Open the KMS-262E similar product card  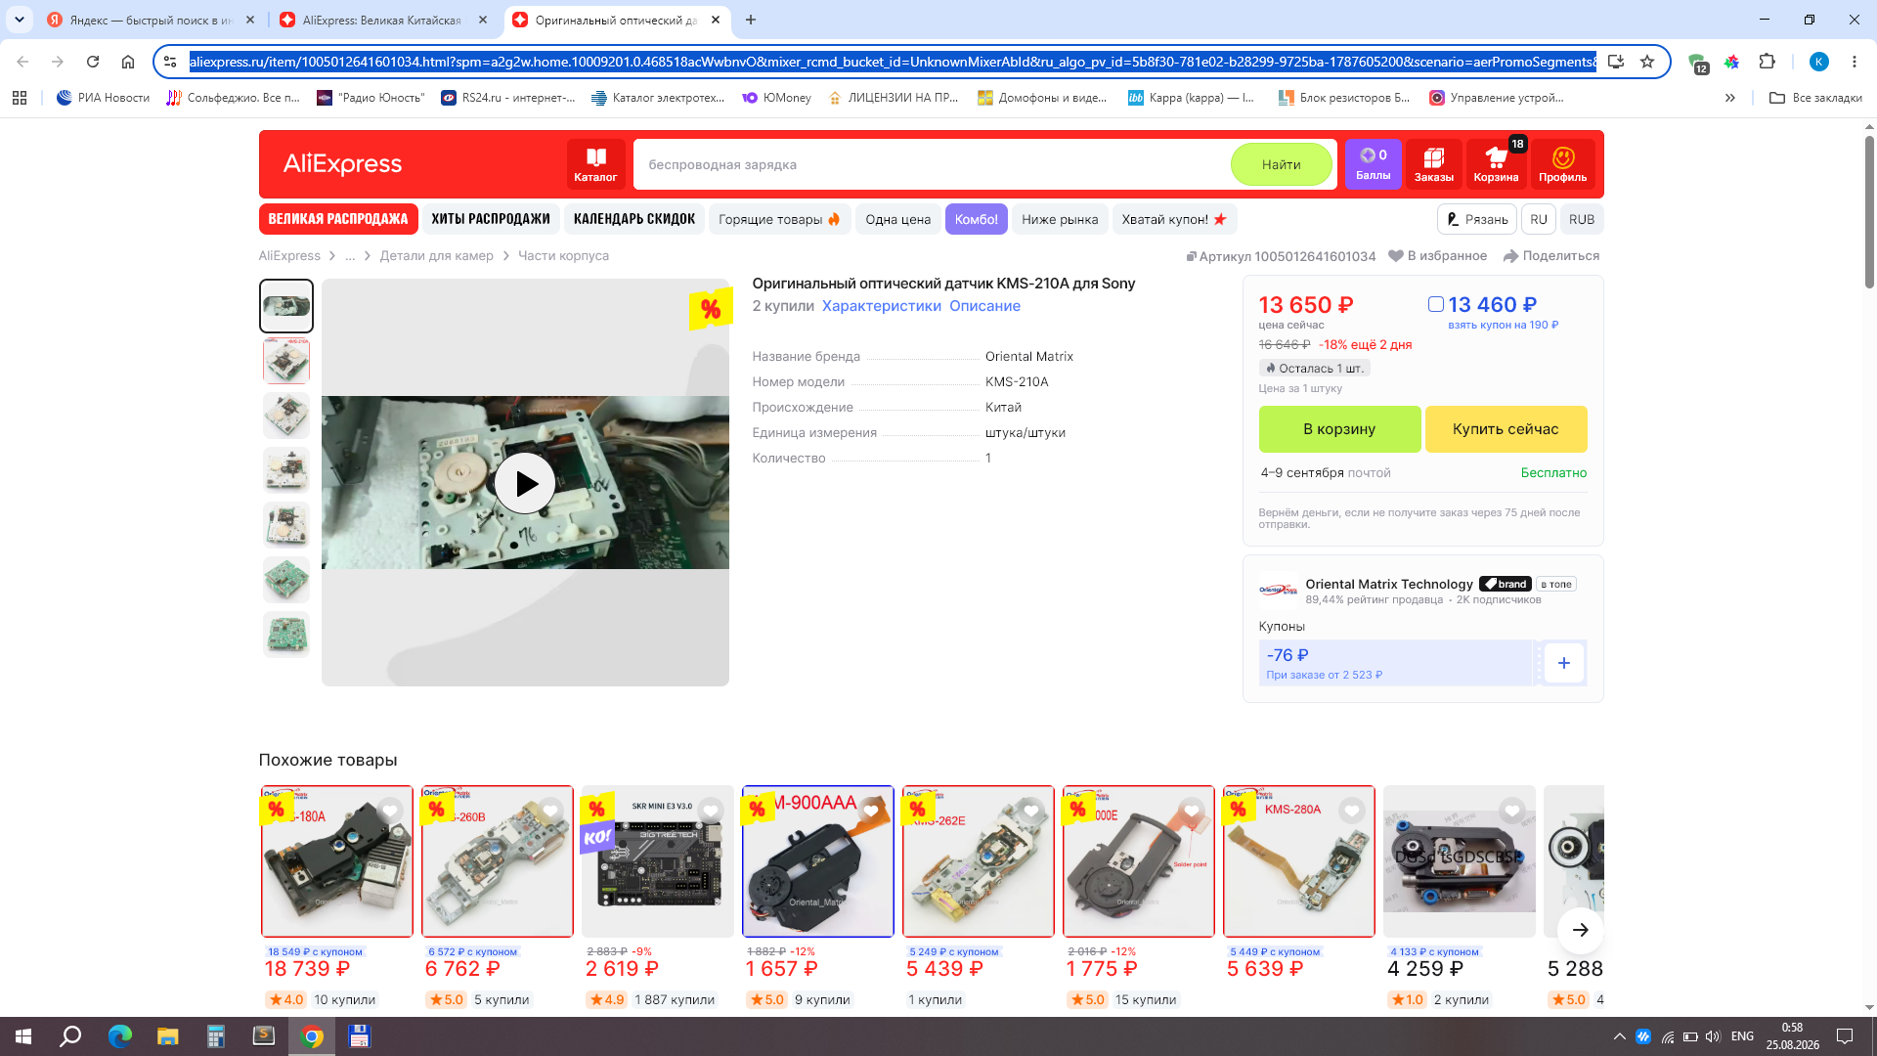pyautogui.click(x=978, y=861)
